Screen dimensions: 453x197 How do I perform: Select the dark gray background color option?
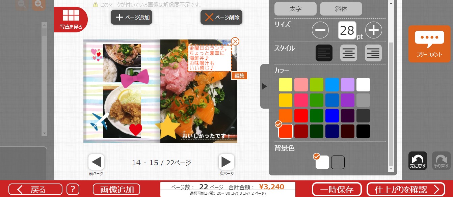[338, 162]
